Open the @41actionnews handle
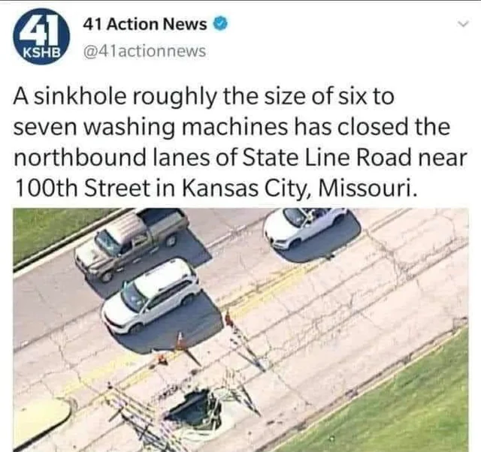The width and height of the screenshot is (481, 452). 144,51
